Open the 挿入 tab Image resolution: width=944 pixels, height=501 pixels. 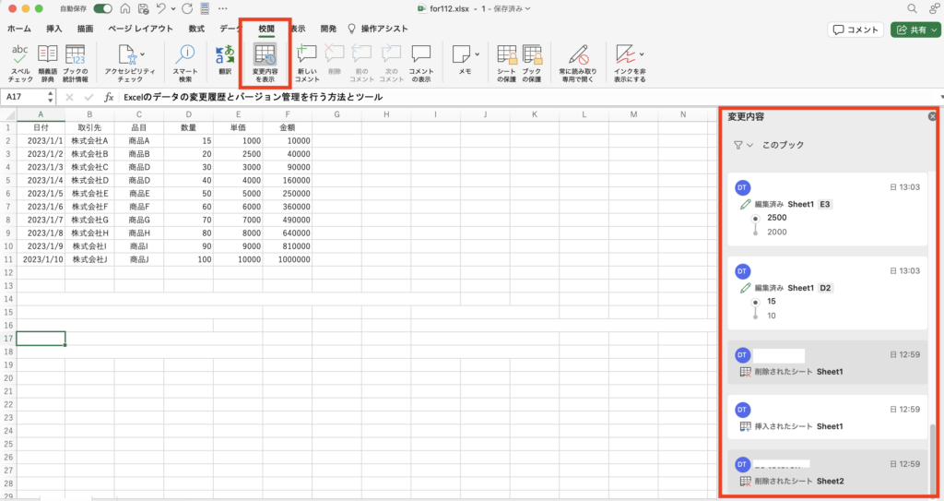54,29
